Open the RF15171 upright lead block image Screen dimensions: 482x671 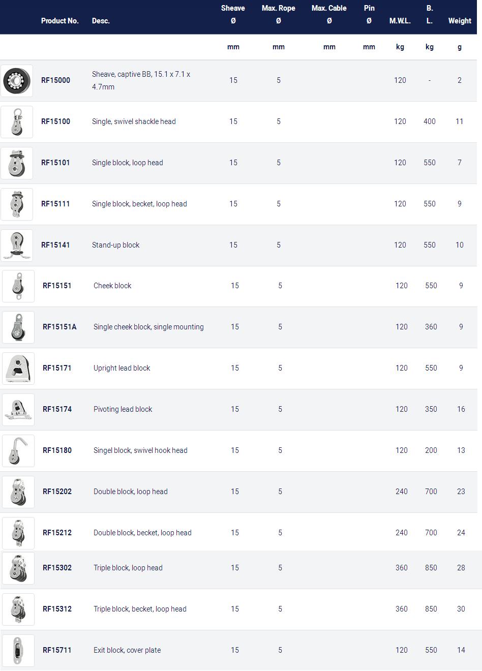click(x=18, y=369)
